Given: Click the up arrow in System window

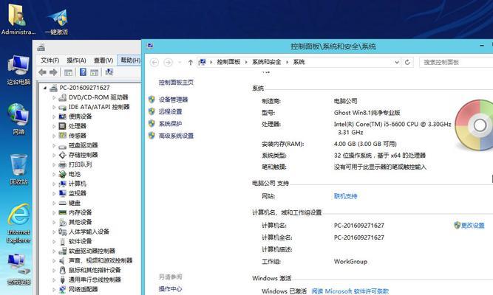Looking at the screenshot, I should [x=190, y=63].
